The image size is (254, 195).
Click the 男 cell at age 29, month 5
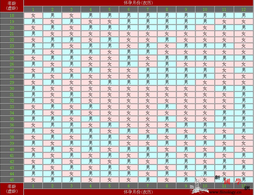tap(110, 82)
